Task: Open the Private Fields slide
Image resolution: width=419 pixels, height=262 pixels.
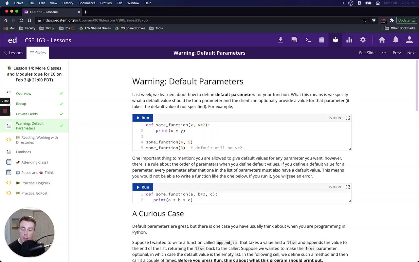Action: tap(34, 114)
